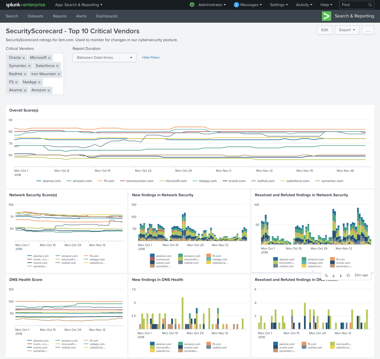Open the Export dropdown button
This screenshot has width=380, height=359.
pos(347,30)
